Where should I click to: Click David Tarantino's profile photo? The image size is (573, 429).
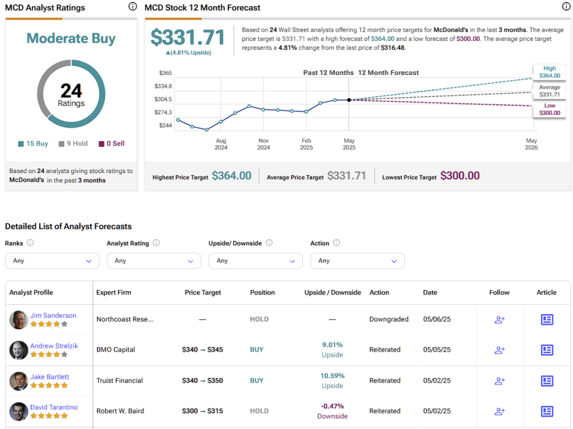click(18, 412)
